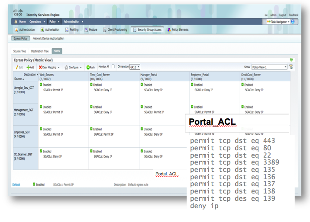Click the Default egress rule link

click(x=16, y=184)
